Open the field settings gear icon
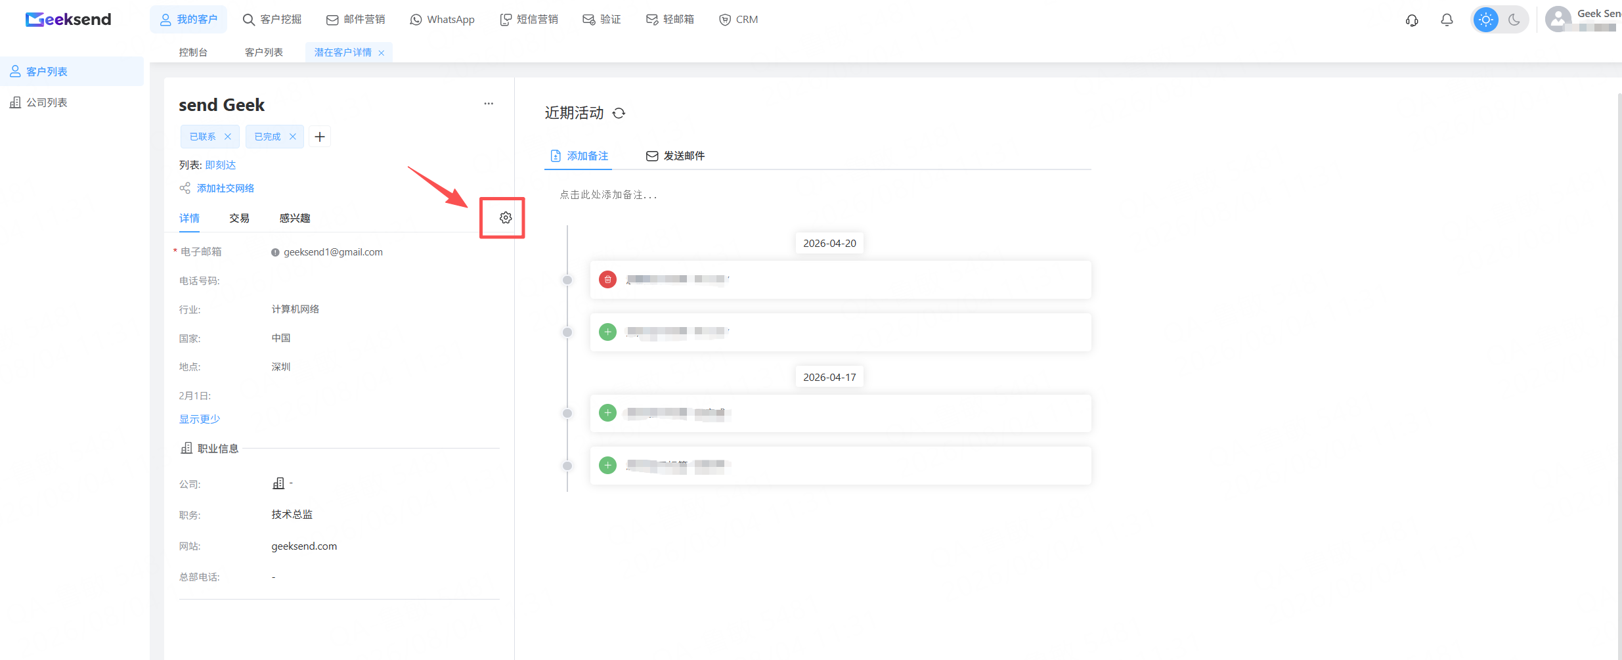This screenshot has height=660, width=1622. point(506,217)
